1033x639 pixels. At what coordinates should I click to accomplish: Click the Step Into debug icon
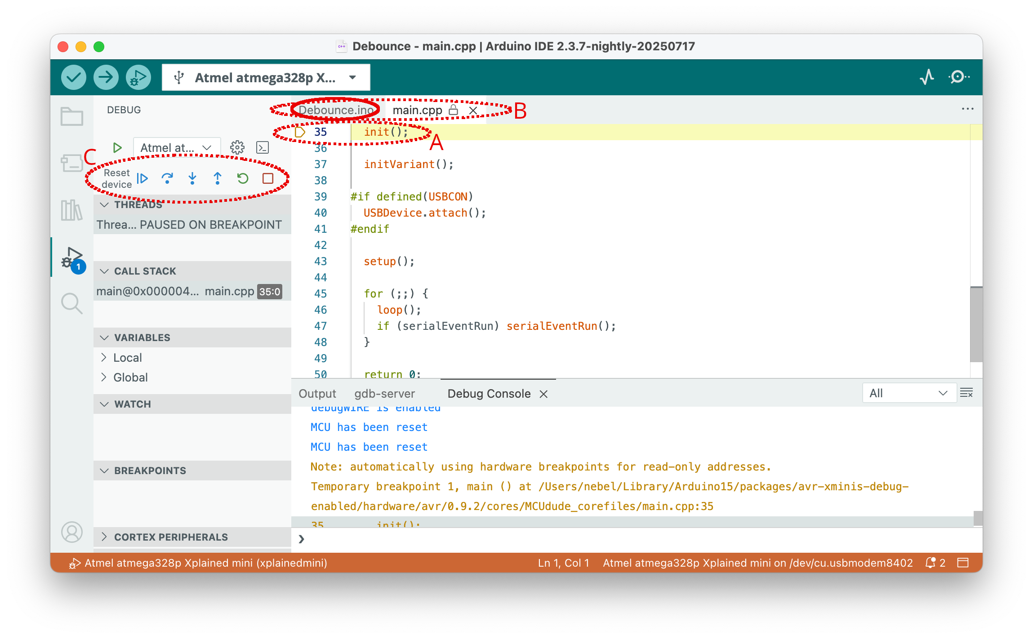pos(192,178)
